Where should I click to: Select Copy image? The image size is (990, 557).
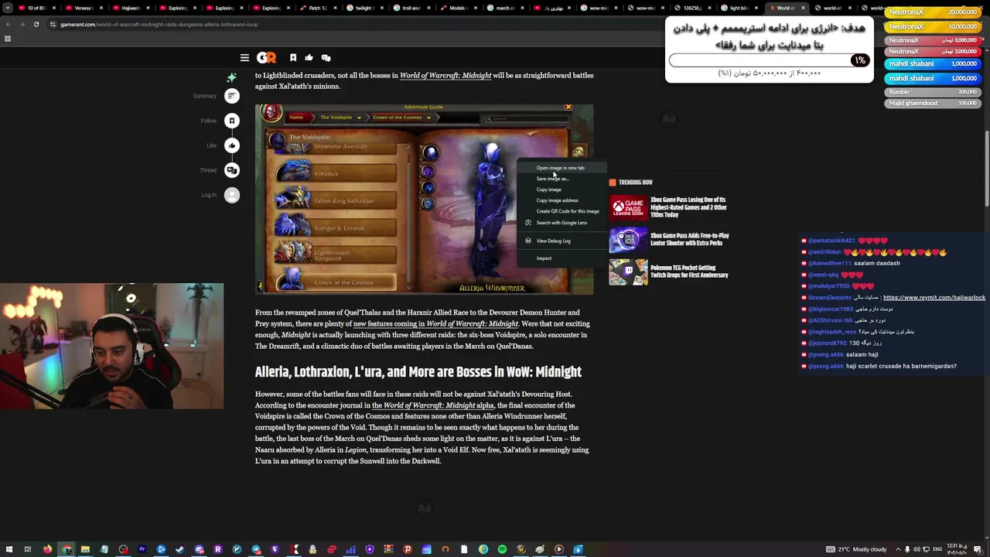(562, 190)
